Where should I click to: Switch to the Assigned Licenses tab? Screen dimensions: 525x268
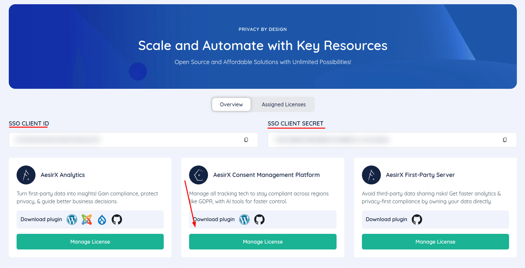tap(283, 104)
